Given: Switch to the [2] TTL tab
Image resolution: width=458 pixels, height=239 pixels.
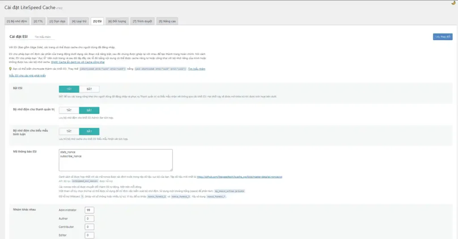Looking at the screenshot, I should click(x=38, y=21).
